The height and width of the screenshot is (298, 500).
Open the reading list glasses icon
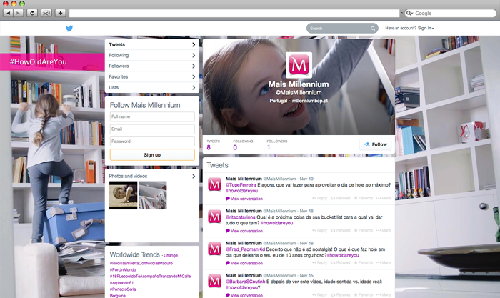click(46, 13)
